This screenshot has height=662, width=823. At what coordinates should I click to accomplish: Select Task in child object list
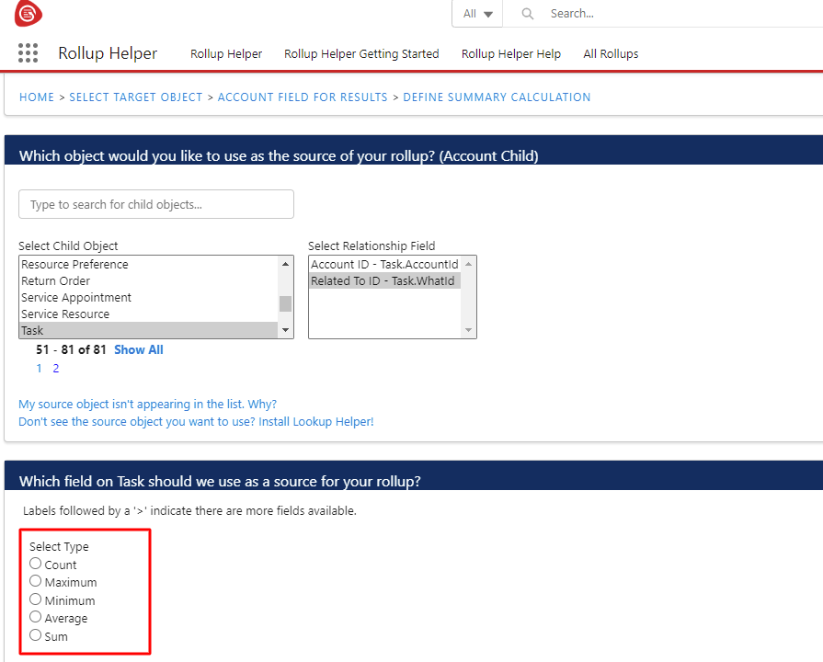coord(149,330)
